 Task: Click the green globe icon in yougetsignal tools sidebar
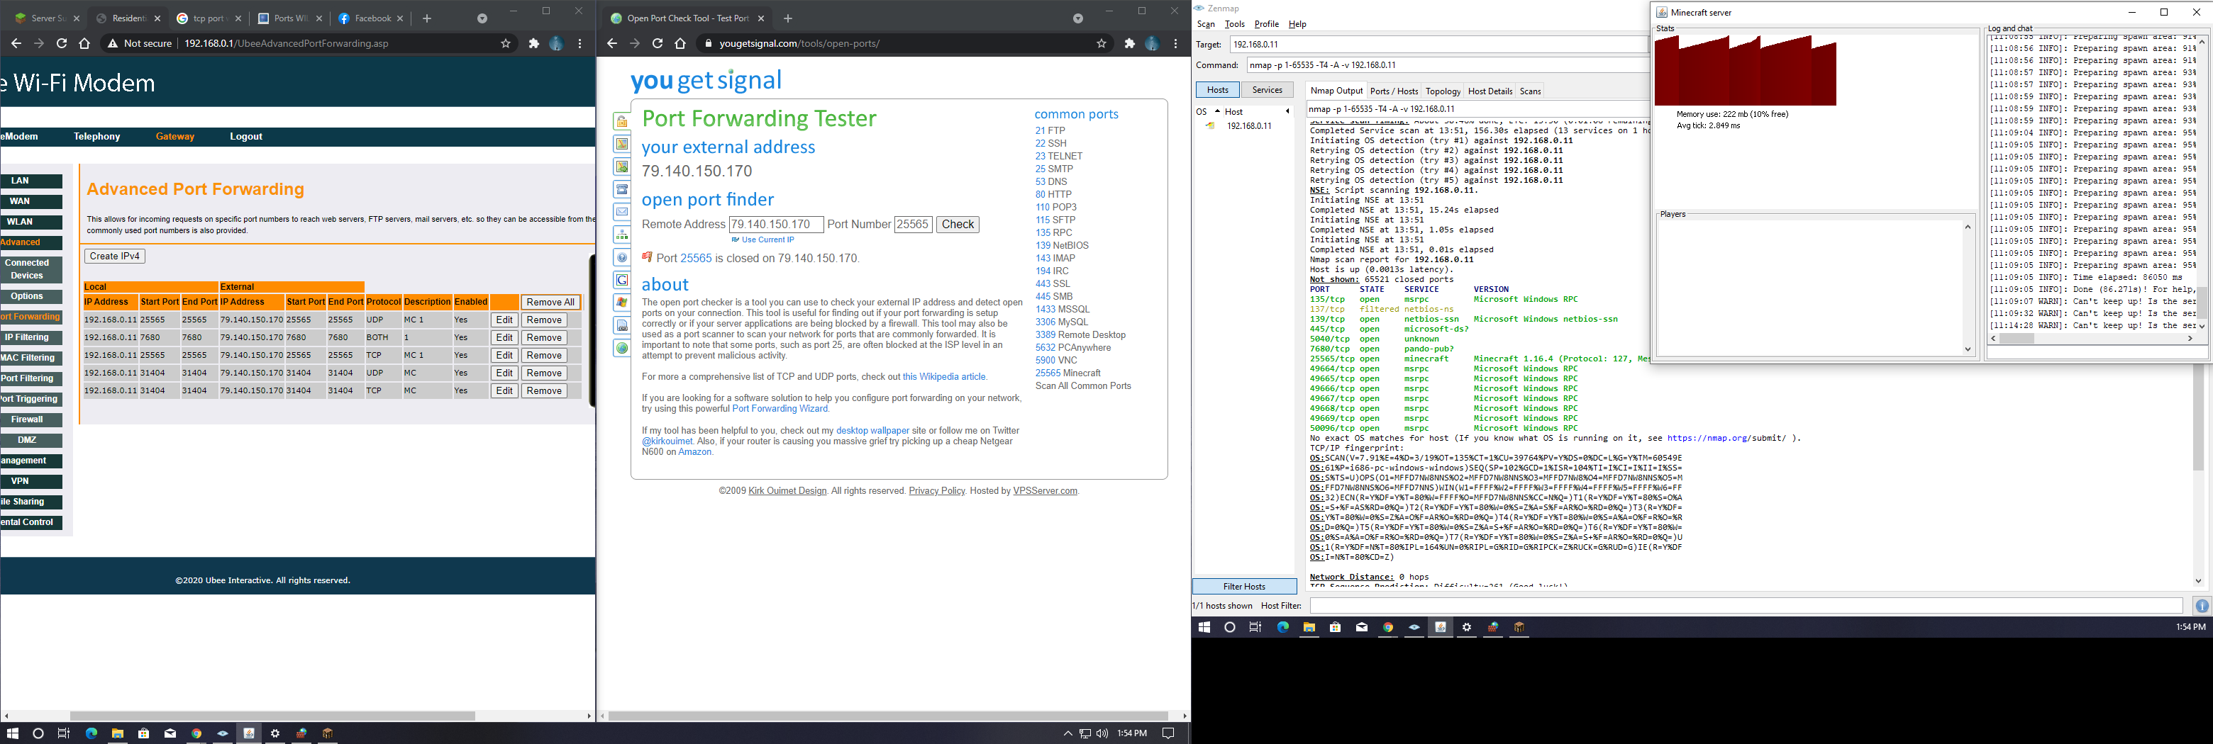pos(622,347)
